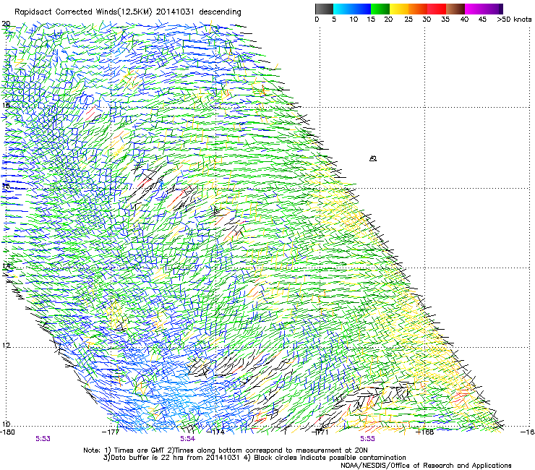Click the longitude label '-171' on bottom axis
Screen dimensions: 535x470
320,432
